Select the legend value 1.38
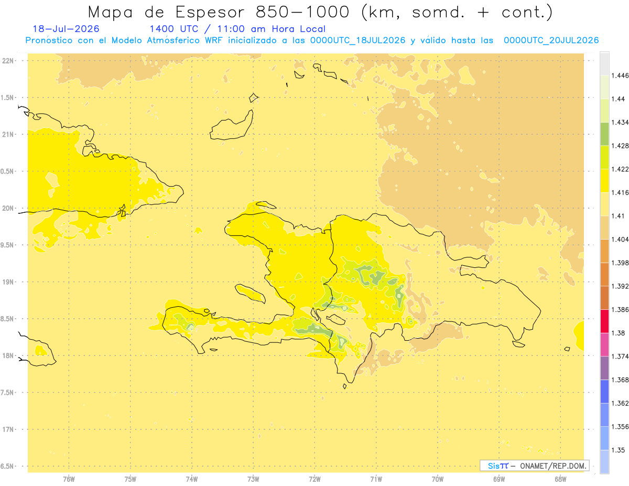629x486 pixels. pyautogui.click(x=619, y=333)
